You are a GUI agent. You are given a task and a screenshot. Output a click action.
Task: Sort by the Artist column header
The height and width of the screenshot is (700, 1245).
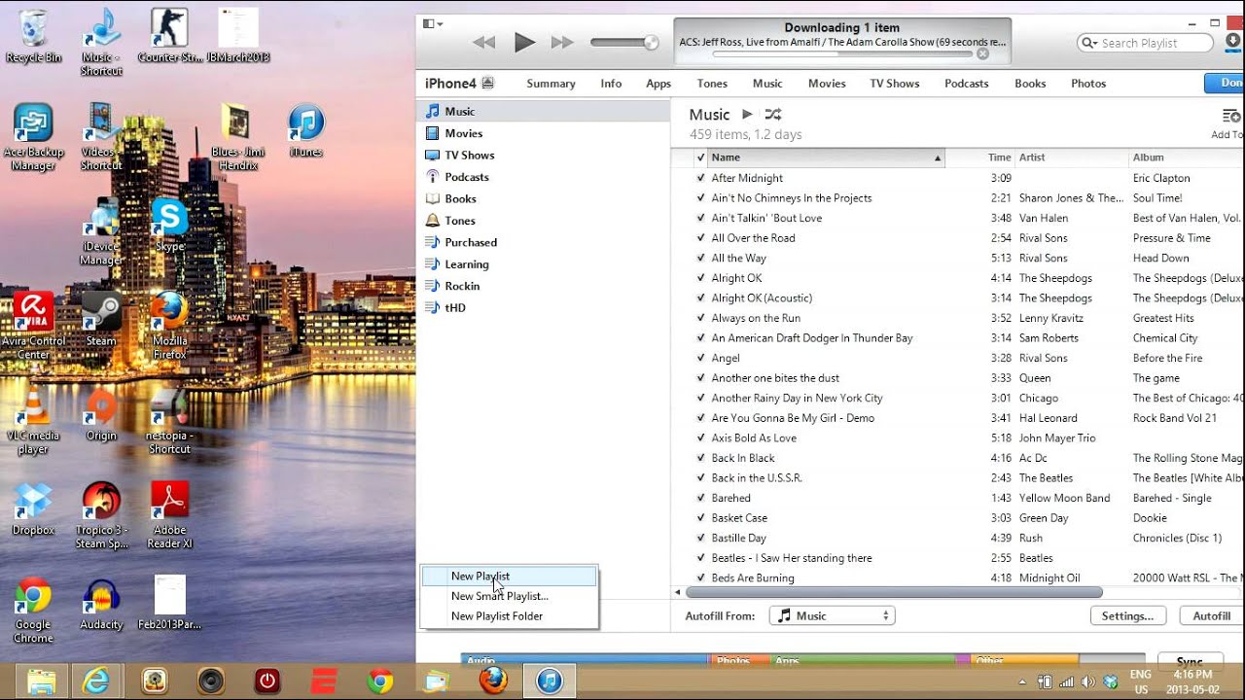(1071, 157)
